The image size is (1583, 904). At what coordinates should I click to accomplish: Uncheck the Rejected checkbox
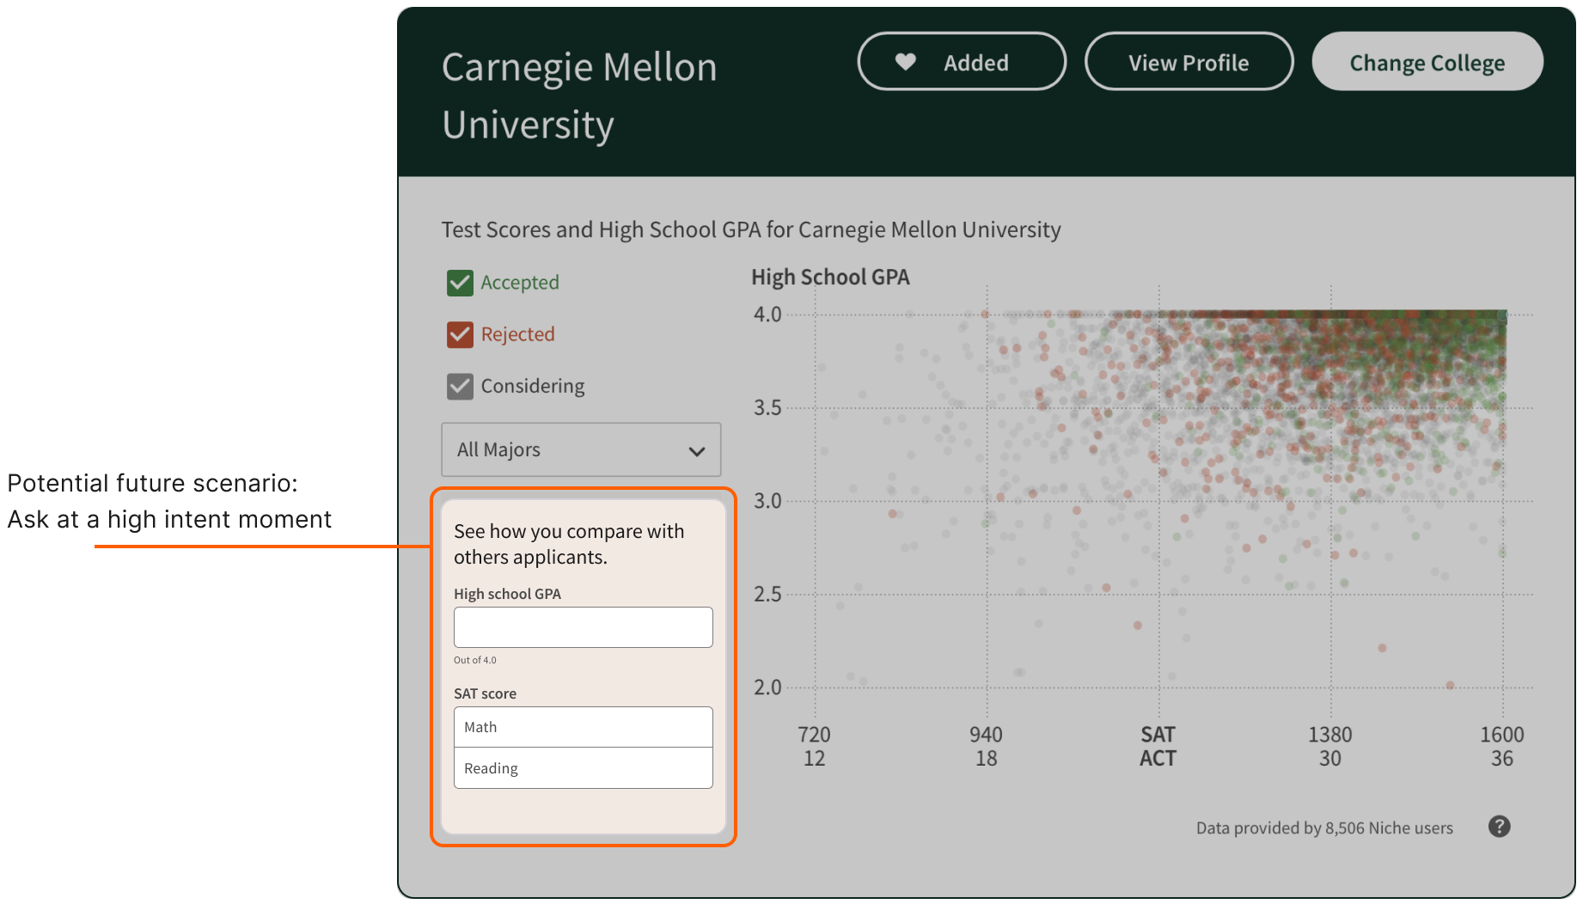(x=460, y=334)
